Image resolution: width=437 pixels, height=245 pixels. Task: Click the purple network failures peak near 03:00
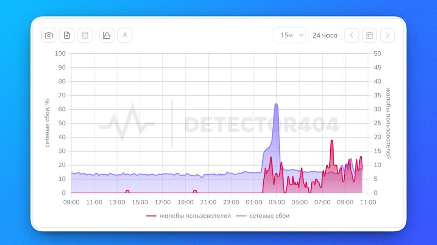276,105
